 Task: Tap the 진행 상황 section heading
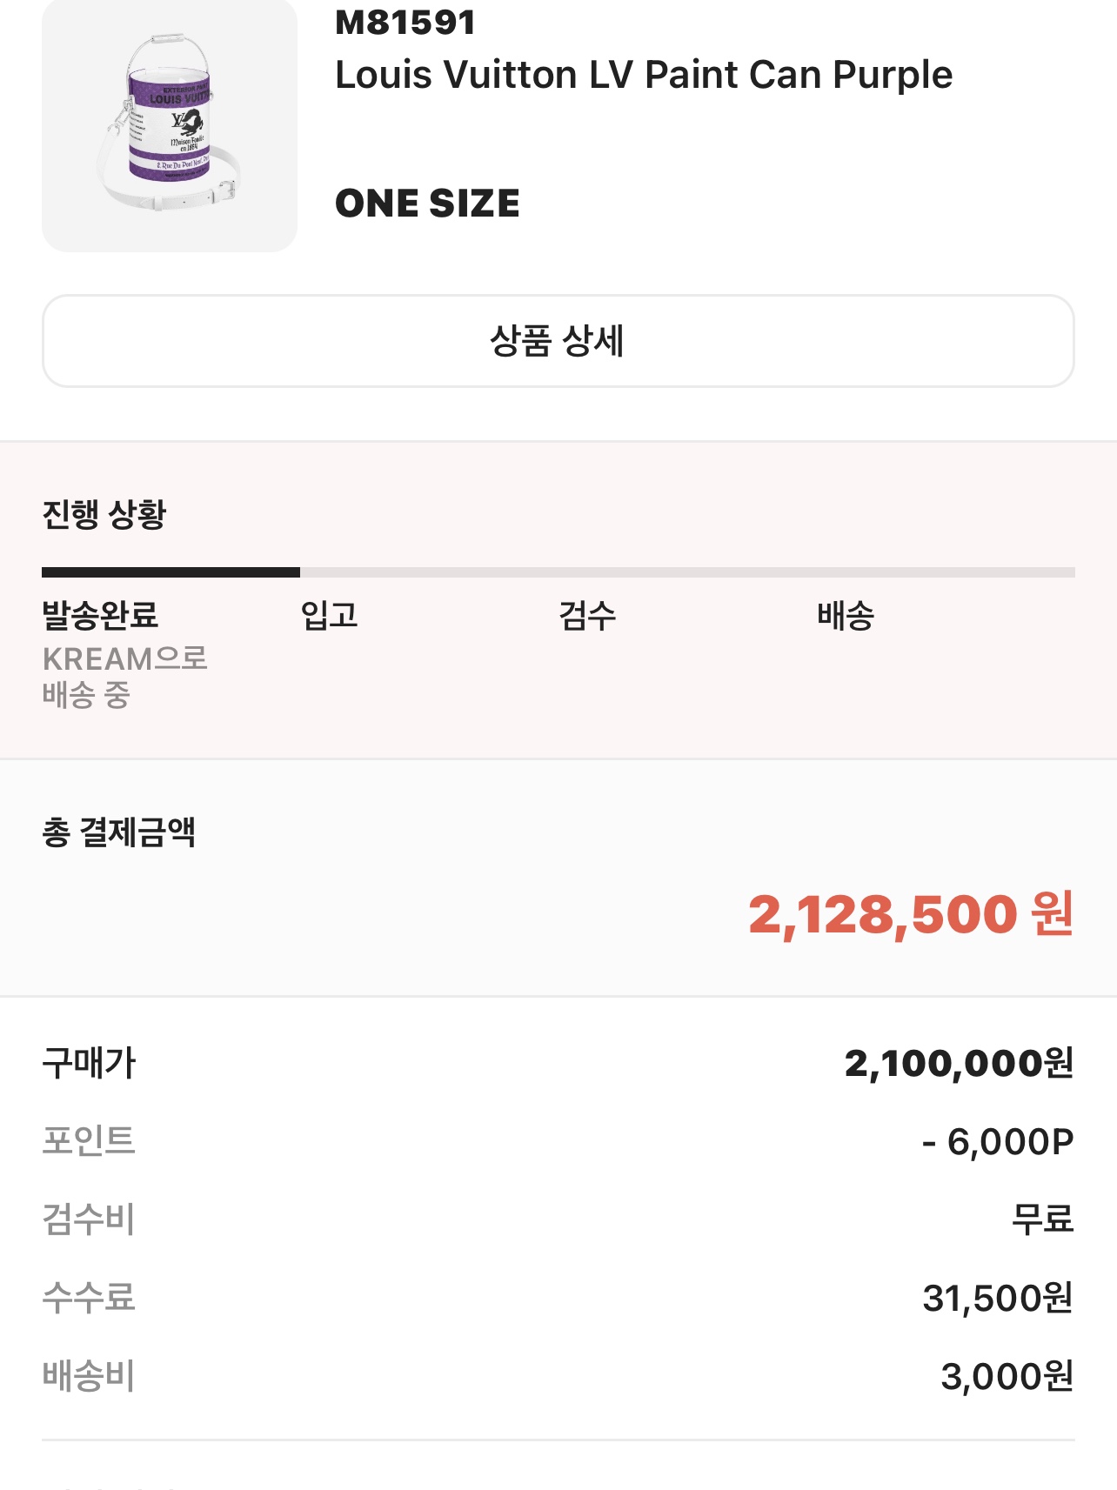tap(104, 514)
